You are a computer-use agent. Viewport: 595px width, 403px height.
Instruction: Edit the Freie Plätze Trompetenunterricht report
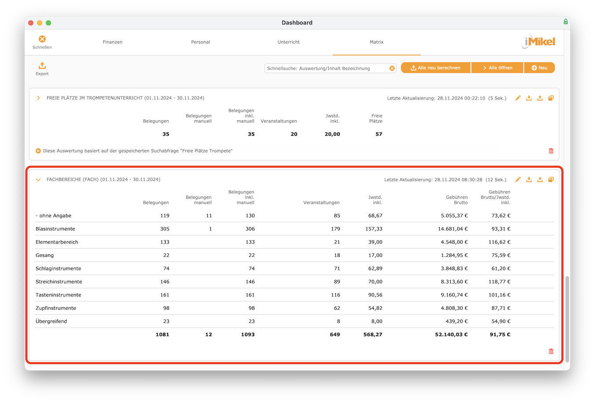(x=518, y=98)
